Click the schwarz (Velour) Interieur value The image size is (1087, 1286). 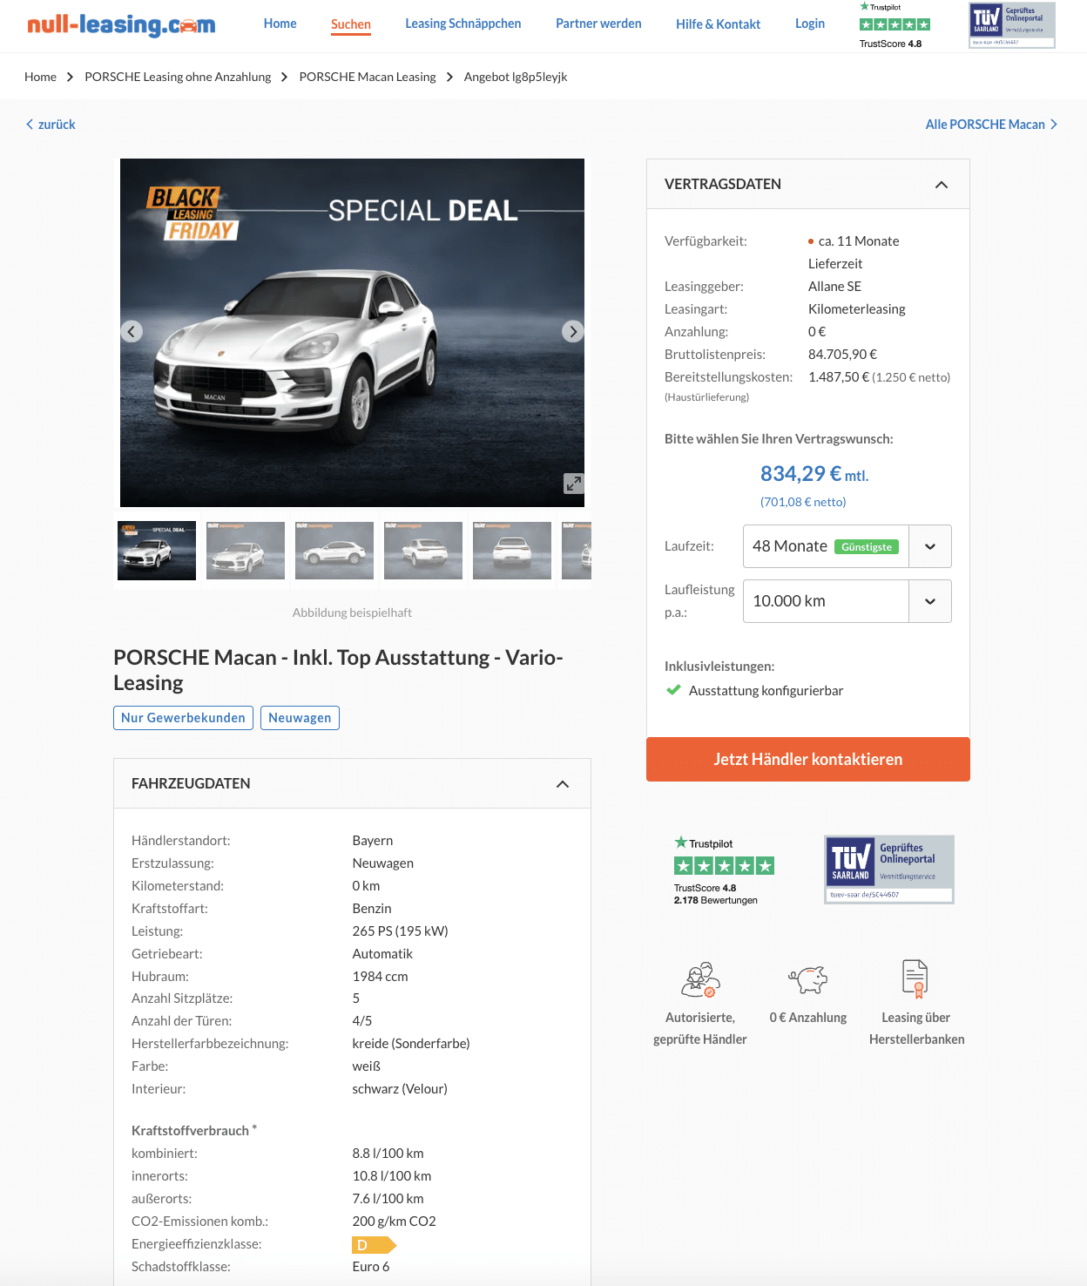(x=400, y=1089)
